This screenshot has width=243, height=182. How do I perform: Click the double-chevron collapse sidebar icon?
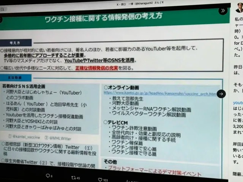point(223,11)
